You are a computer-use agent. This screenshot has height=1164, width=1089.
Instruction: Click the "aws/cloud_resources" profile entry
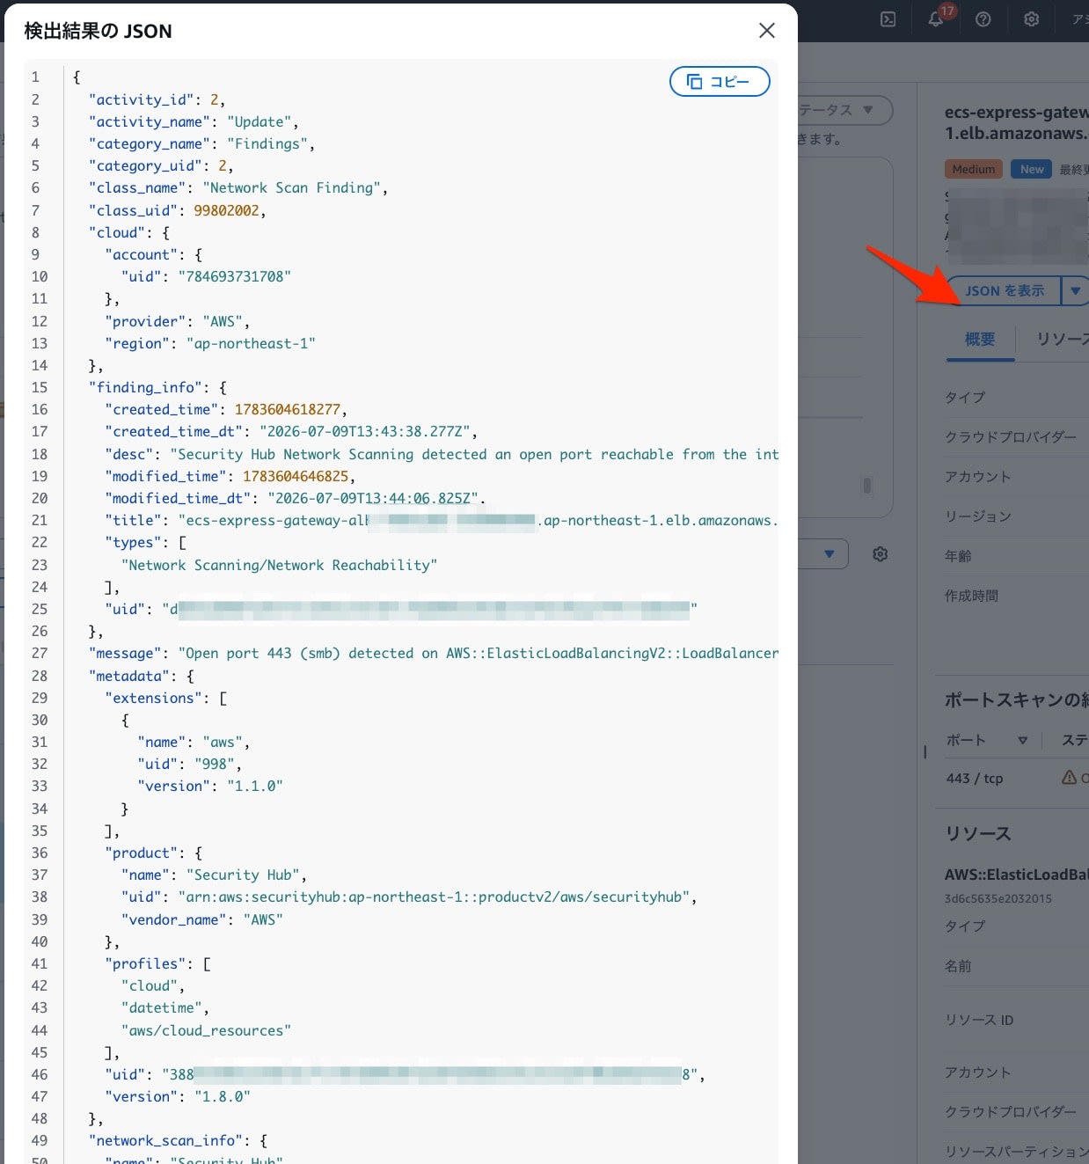(206, 1030)
